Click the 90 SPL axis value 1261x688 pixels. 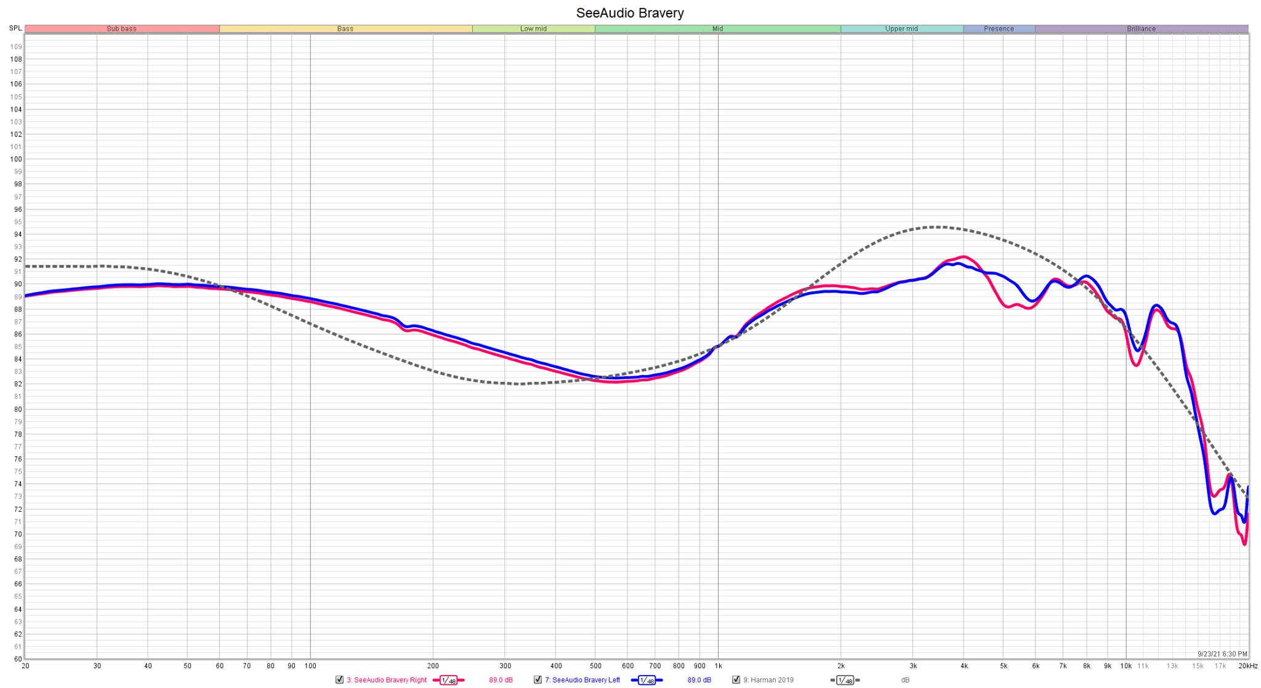(x=18, y=284)
